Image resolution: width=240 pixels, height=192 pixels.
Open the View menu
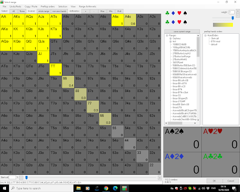[x=73, y=7]
